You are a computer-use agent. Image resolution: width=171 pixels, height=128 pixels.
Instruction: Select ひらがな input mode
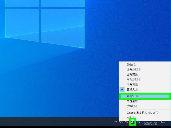[145, 65]
